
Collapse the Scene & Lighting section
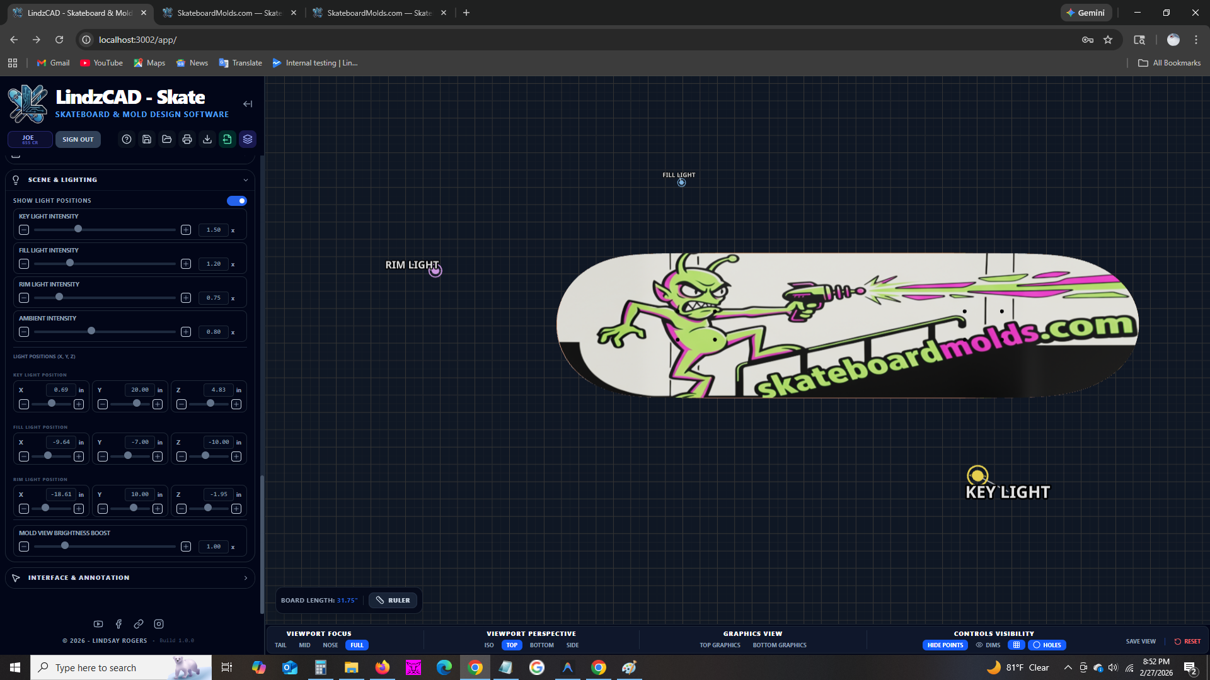(246, 180)
